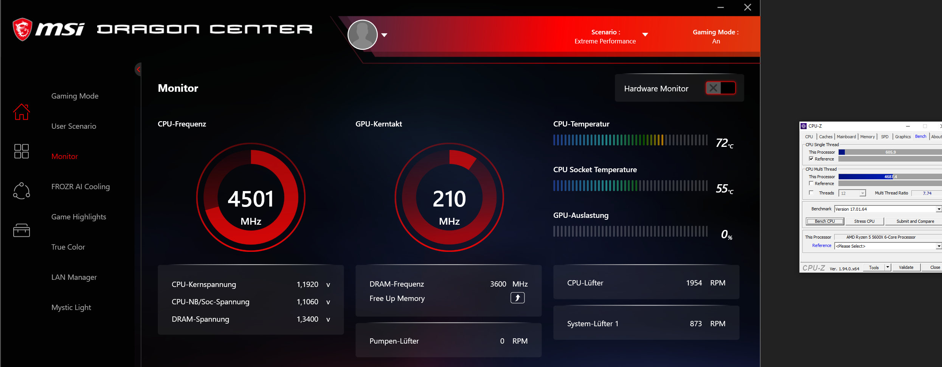Click the GPU-Auslastung level bar
Image resolution: width=942 pixels, height=367 pixels.
630,231
